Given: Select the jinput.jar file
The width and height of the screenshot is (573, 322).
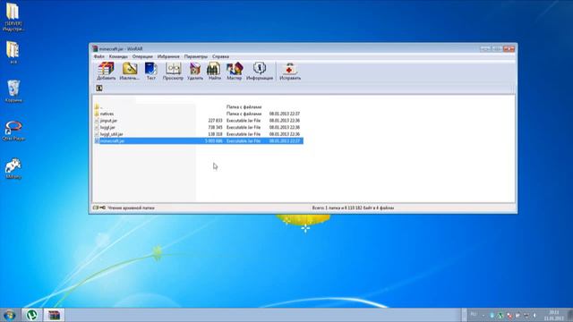Looking at the screenshot, I should [199, 121].
